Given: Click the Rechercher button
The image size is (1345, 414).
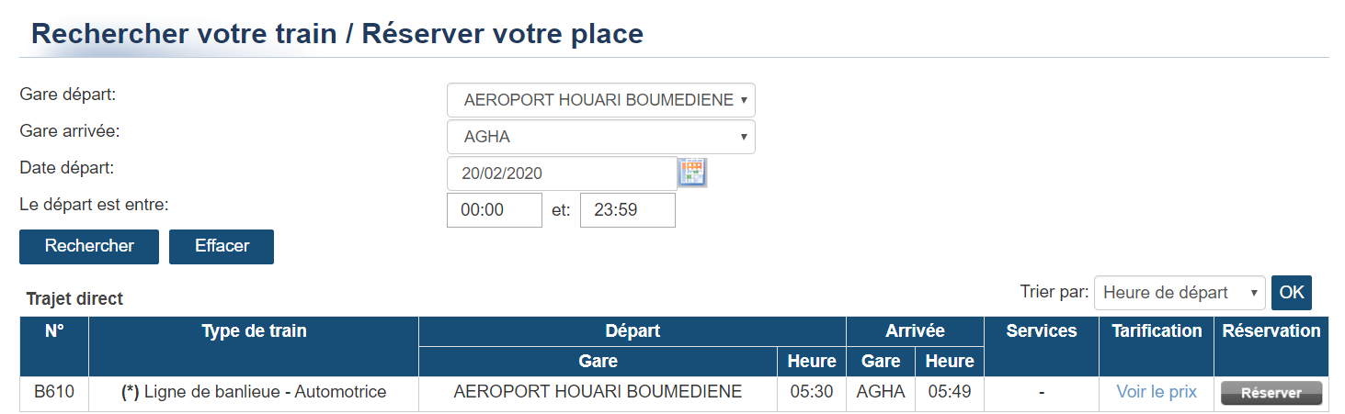Looking at the screenshot, I should 89,246.
